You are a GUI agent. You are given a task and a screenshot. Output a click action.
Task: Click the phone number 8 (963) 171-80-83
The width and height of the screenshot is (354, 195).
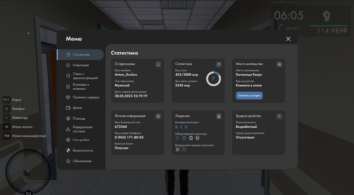(129, 137)
